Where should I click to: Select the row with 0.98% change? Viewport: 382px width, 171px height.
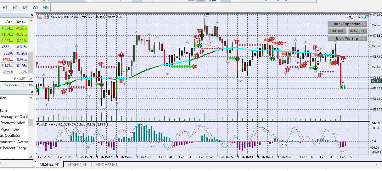(x=14, y=59)
